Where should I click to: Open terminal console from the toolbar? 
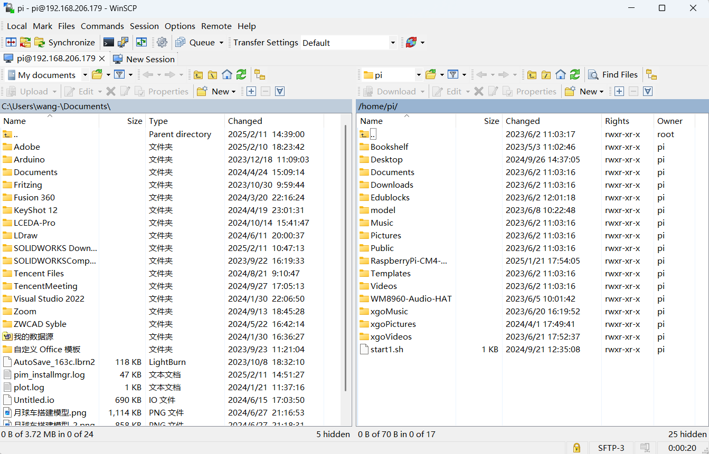tap(108, 43)
